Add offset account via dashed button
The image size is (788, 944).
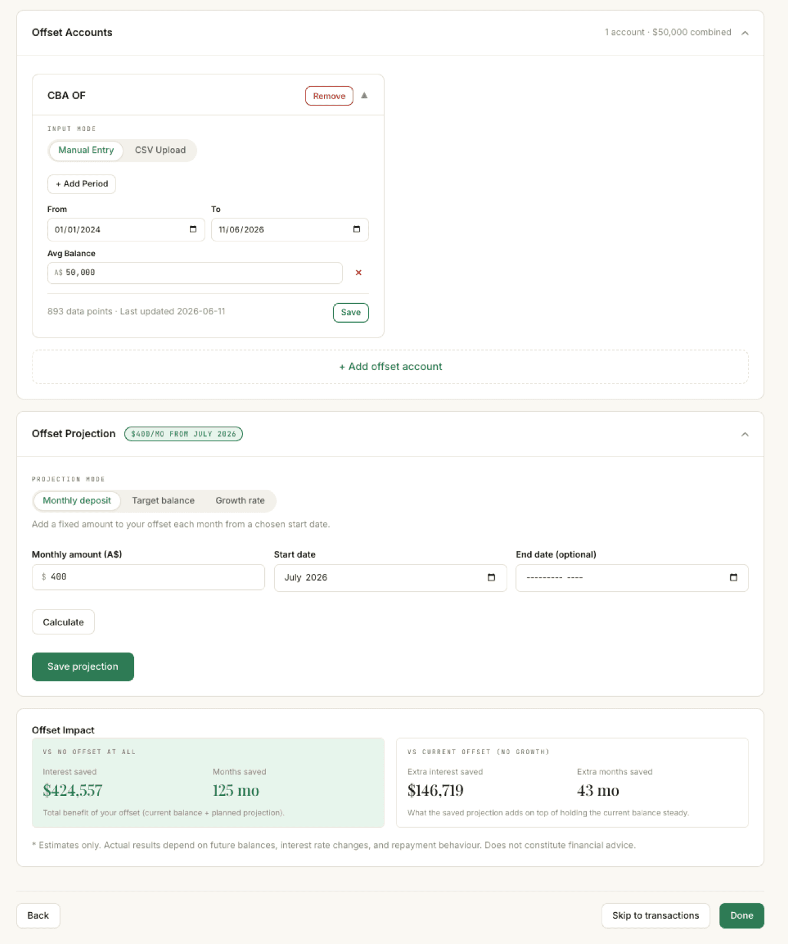(x=390, y=366)
